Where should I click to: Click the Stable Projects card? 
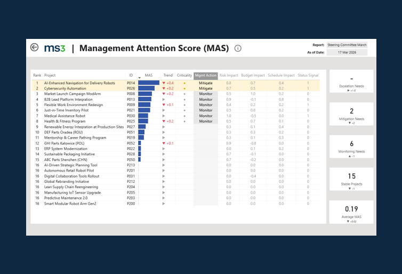[x=351, y=179]
